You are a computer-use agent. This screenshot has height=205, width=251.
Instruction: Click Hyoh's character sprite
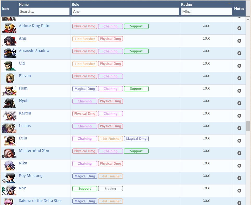10,103
